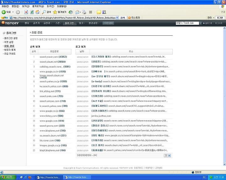Image resolution: width=226 pixels, height=180 pixels.
Task: Expand the 환경설정 admin menu
Action: 94,23
